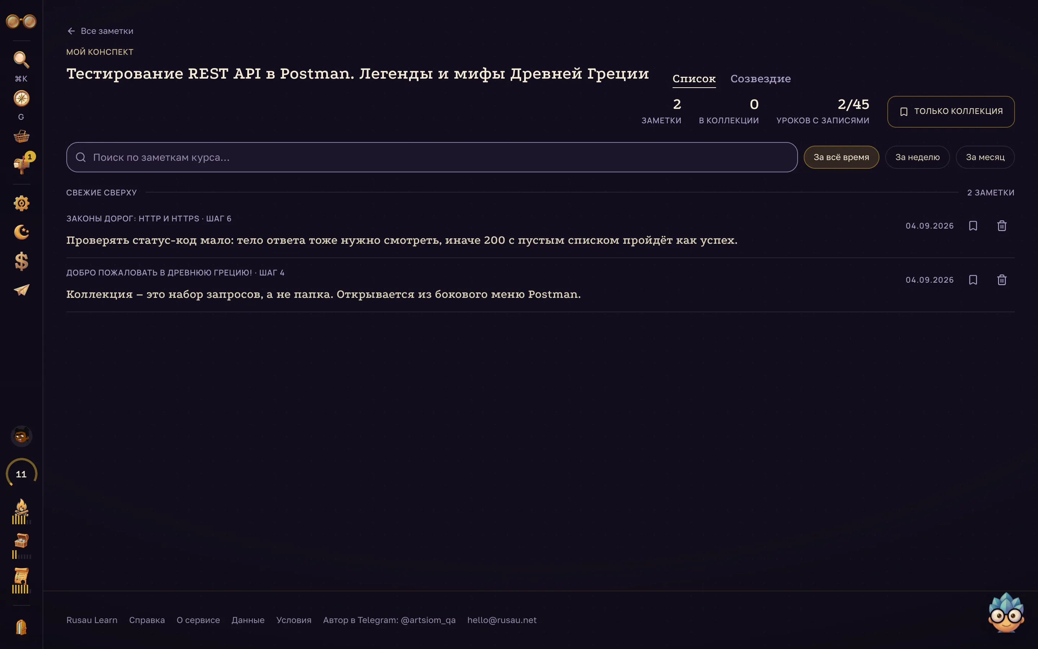Open the Telegram @artsiom_qa author link

pyautogui.click(x=389, y=620)
